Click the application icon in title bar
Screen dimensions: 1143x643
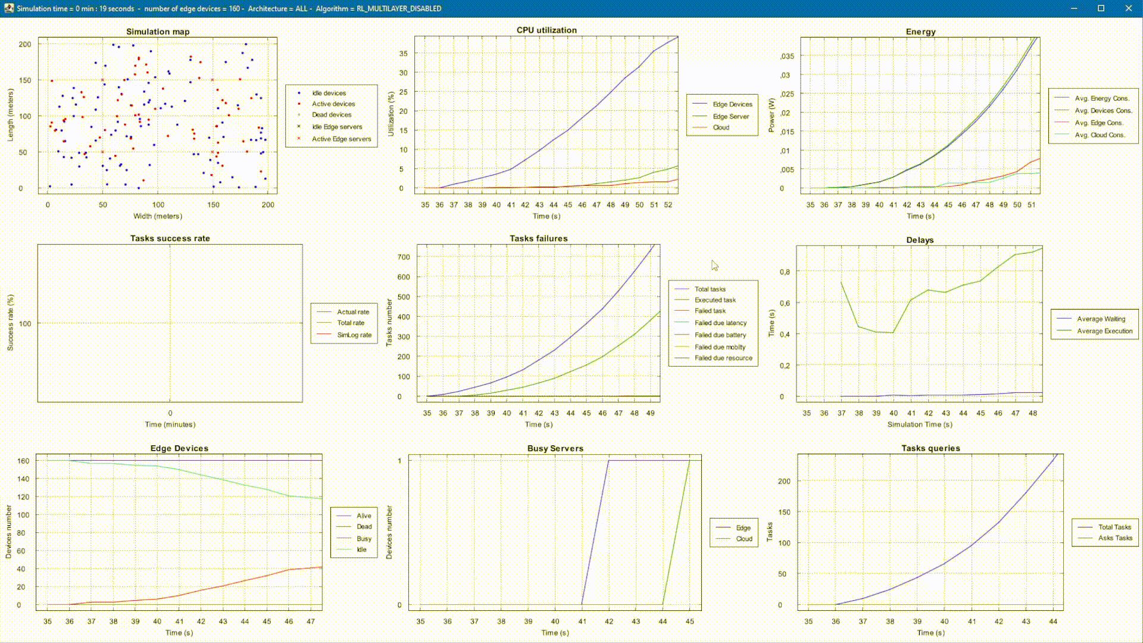coord(8,8)
